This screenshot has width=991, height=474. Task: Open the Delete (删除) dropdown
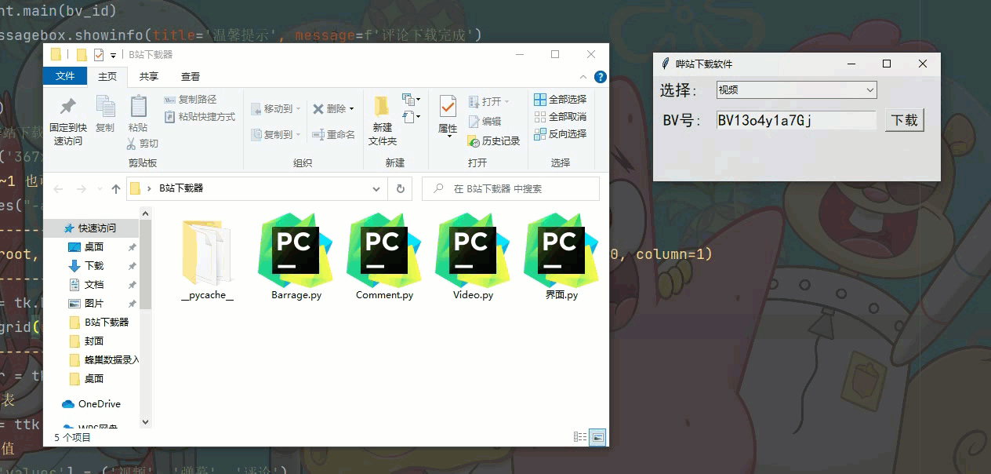coord(333,109)
